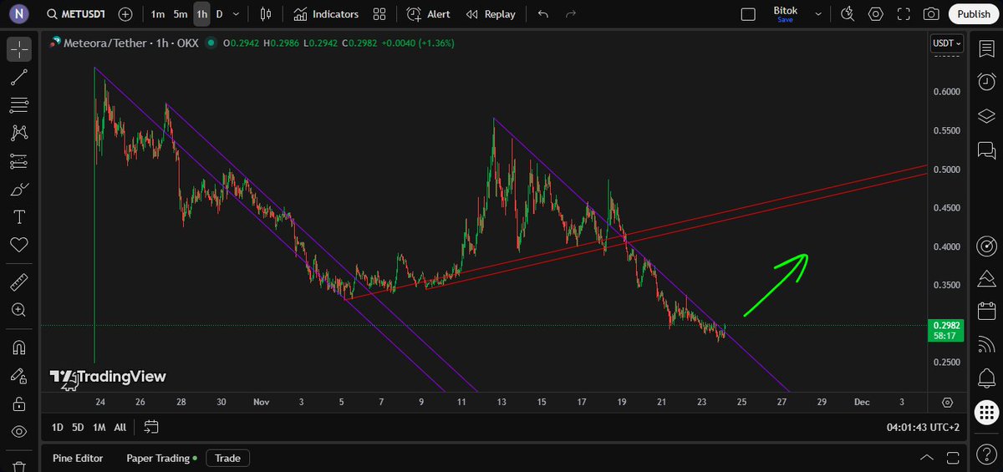Screen dimensions: 1003x472
Task: Hide all drawings with eye icon
Action: (x=19, y=432)
